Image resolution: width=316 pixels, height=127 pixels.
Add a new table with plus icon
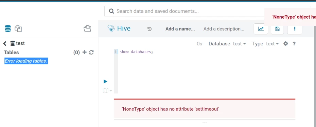[x=85, y=52]
